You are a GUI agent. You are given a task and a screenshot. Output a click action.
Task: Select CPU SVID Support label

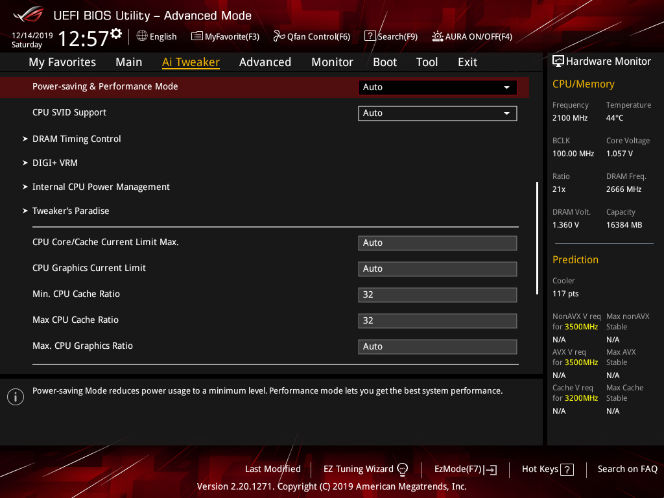[69, 113]
